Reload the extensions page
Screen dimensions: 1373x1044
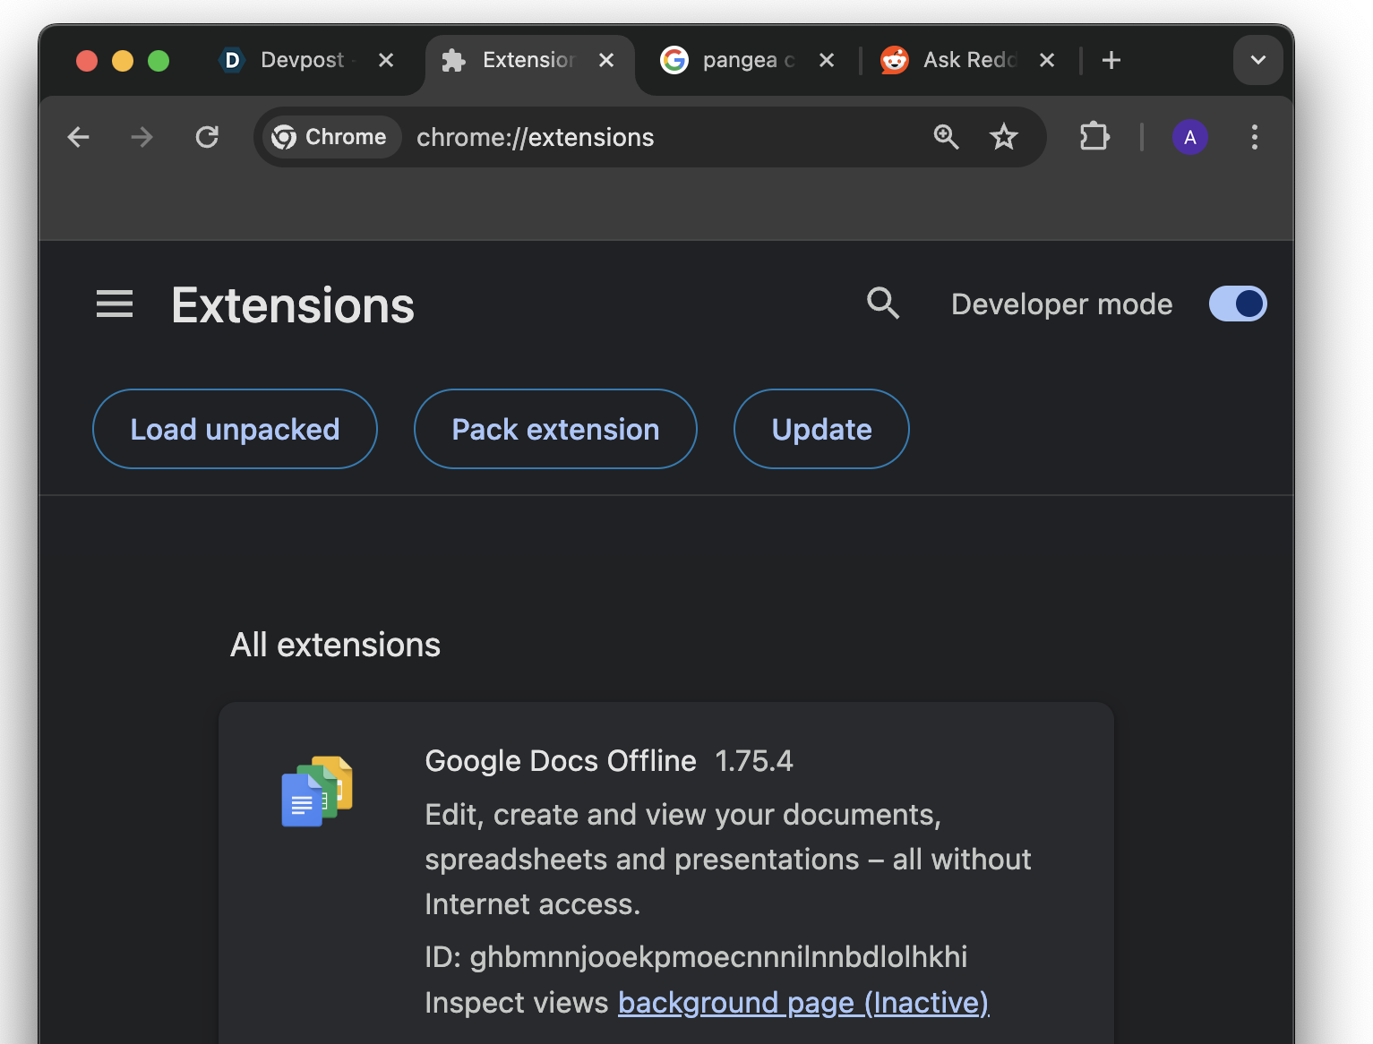pos(207,137)
